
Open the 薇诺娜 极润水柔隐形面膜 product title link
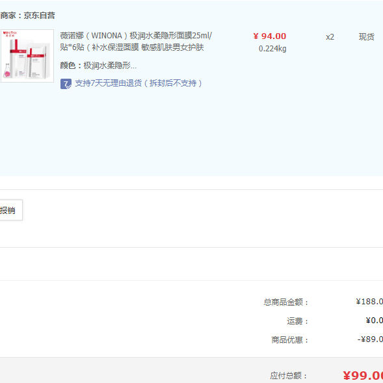point(136,42)
